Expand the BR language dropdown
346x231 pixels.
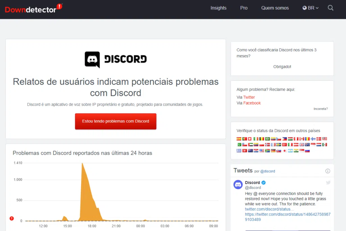[x=311, y=8]
